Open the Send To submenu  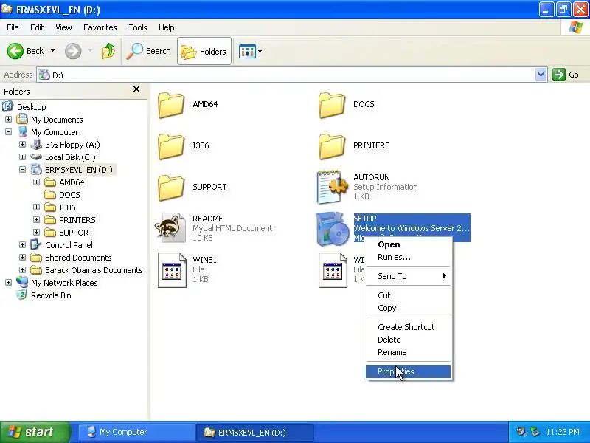click(408, 276)
